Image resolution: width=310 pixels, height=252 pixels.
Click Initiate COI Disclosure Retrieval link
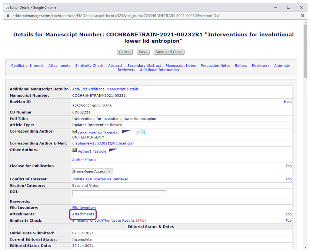pos(100,179)
